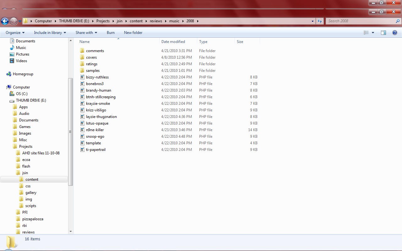The height and width of the screenshot is (251, 402).
Task: Open the address bar history dropdown
Action: (x=312, y=21)
